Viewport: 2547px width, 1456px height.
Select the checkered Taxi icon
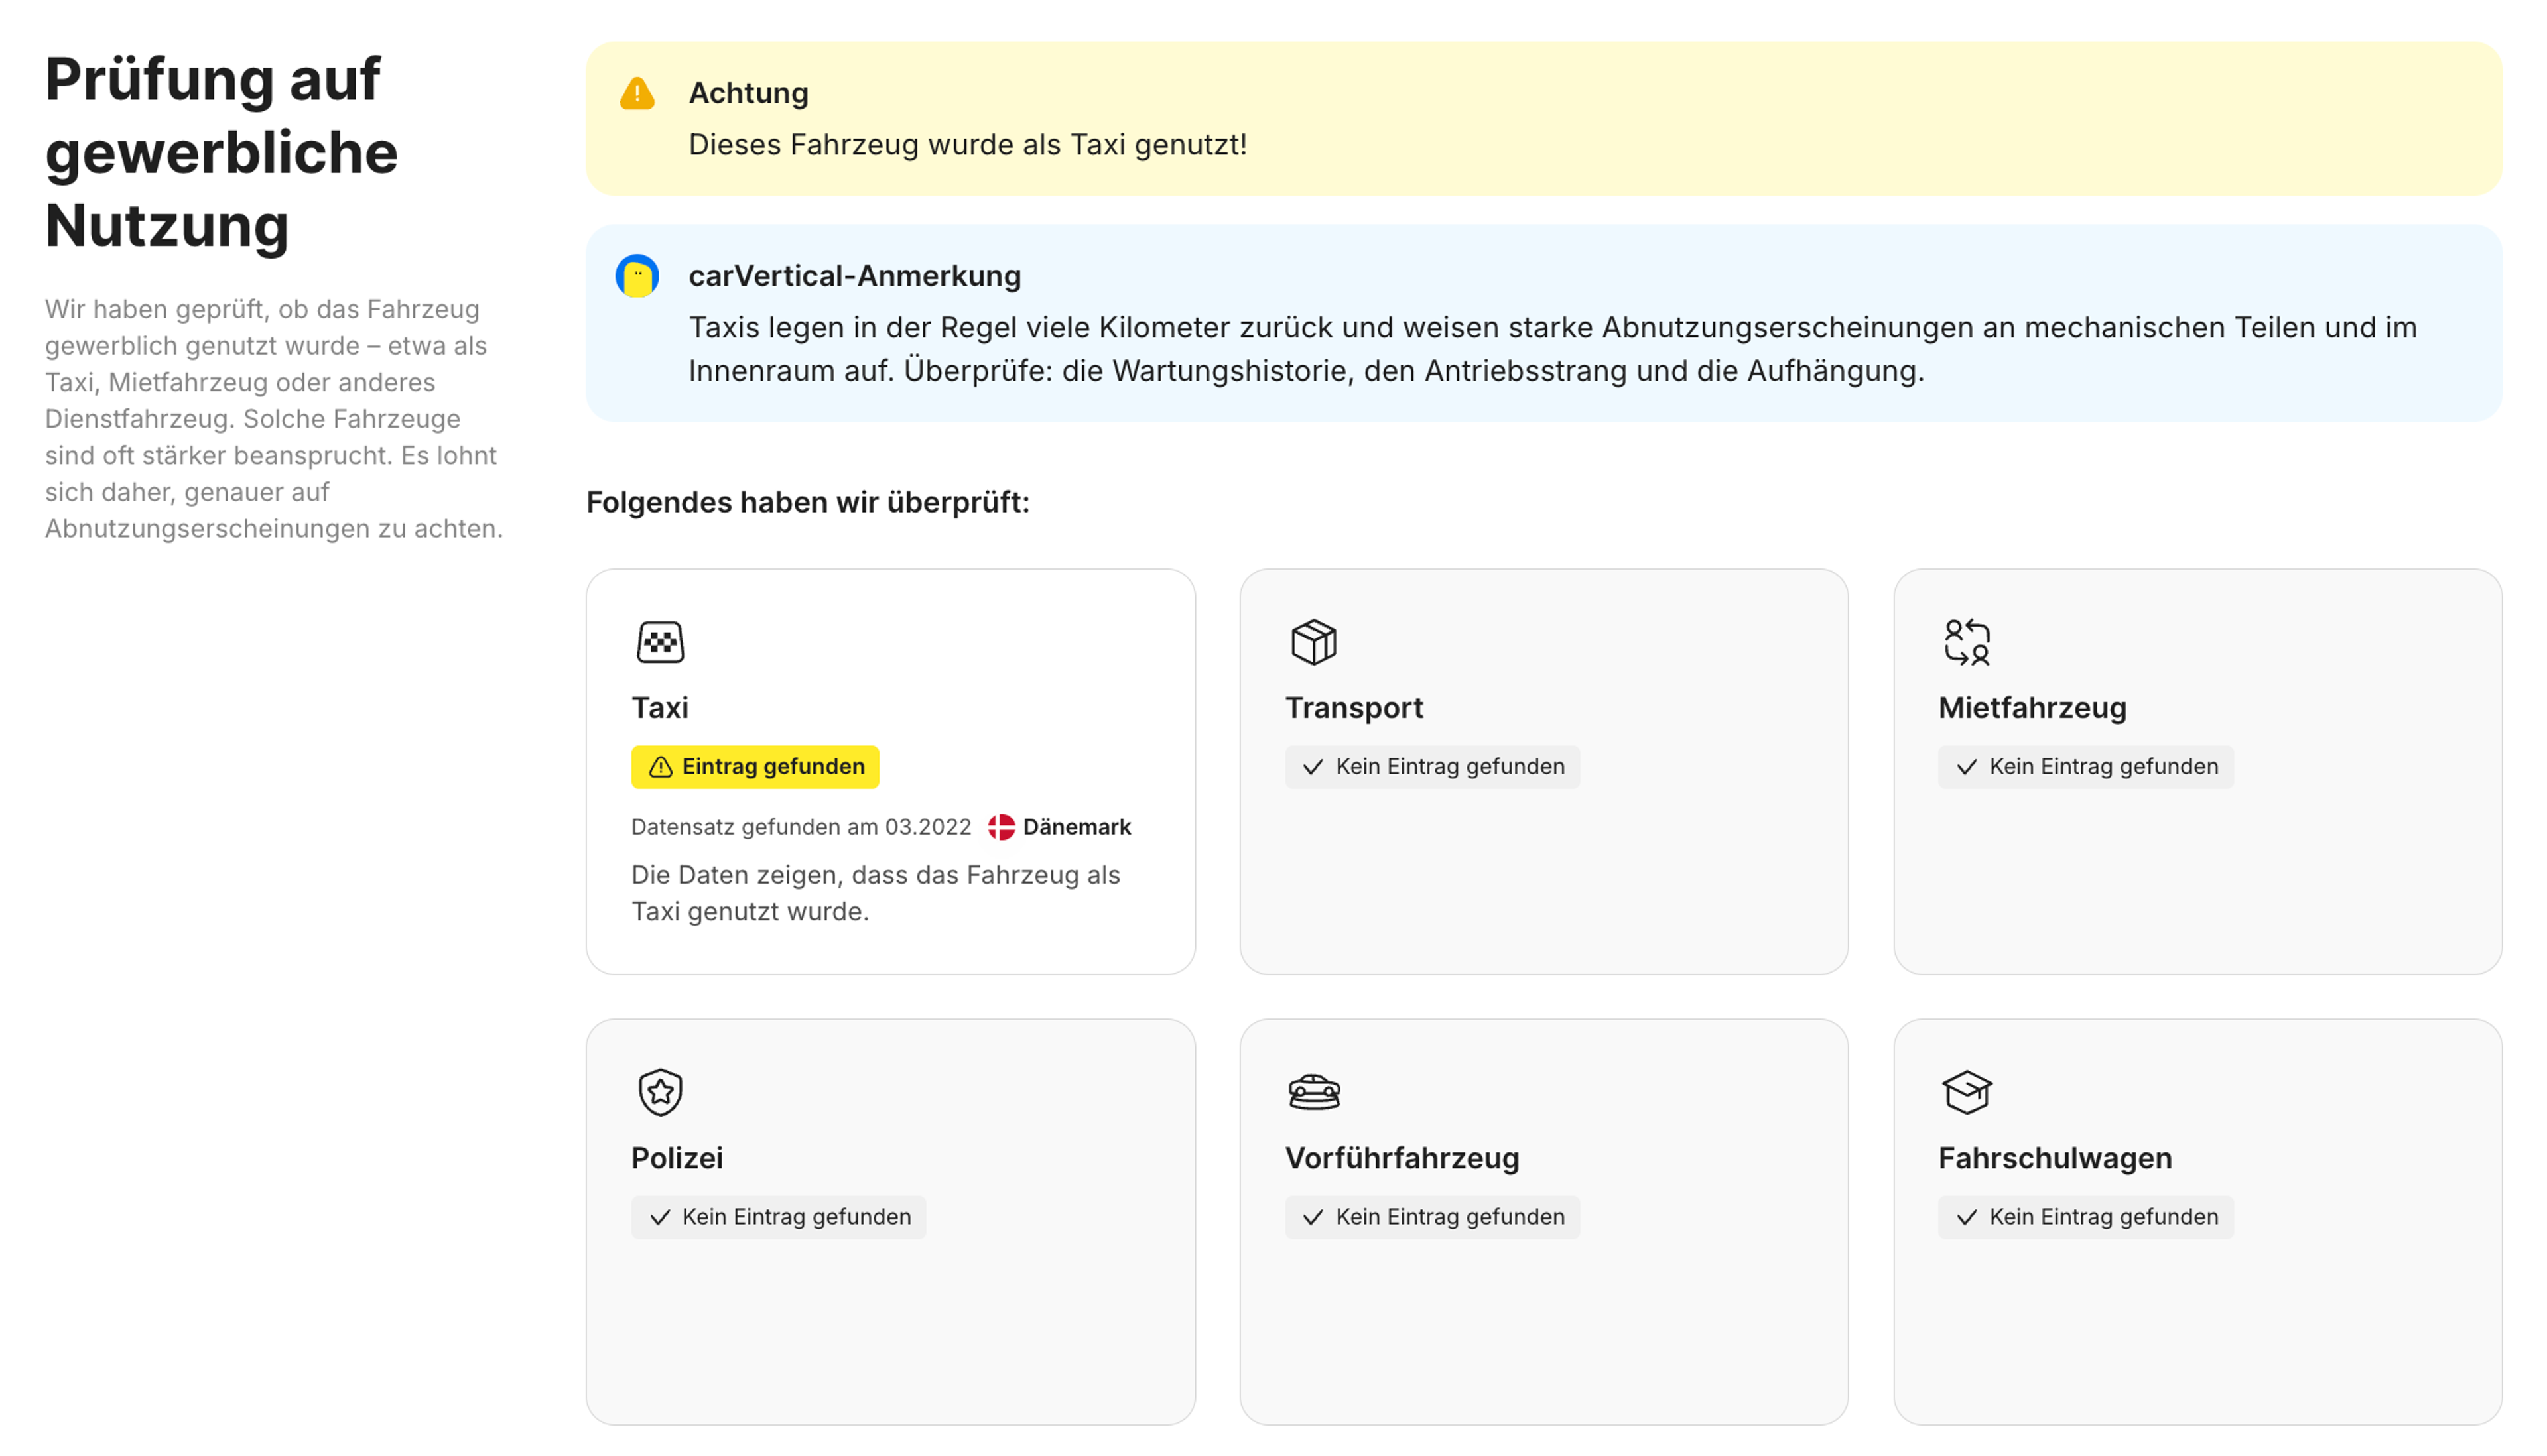click(x=660, y=641)
